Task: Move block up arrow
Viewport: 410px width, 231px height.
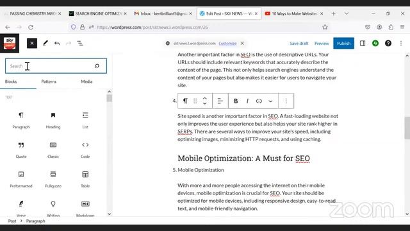Action: pos(205,98)
